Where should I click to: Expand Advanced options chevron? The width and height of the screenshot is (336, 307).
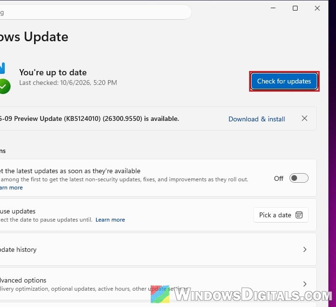coord(305,284)
